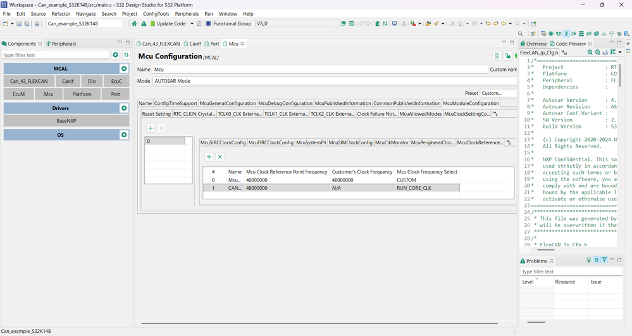Viewport: 632px width, 336px height.
Task: Open the Source menu
Action: (39, 14)
